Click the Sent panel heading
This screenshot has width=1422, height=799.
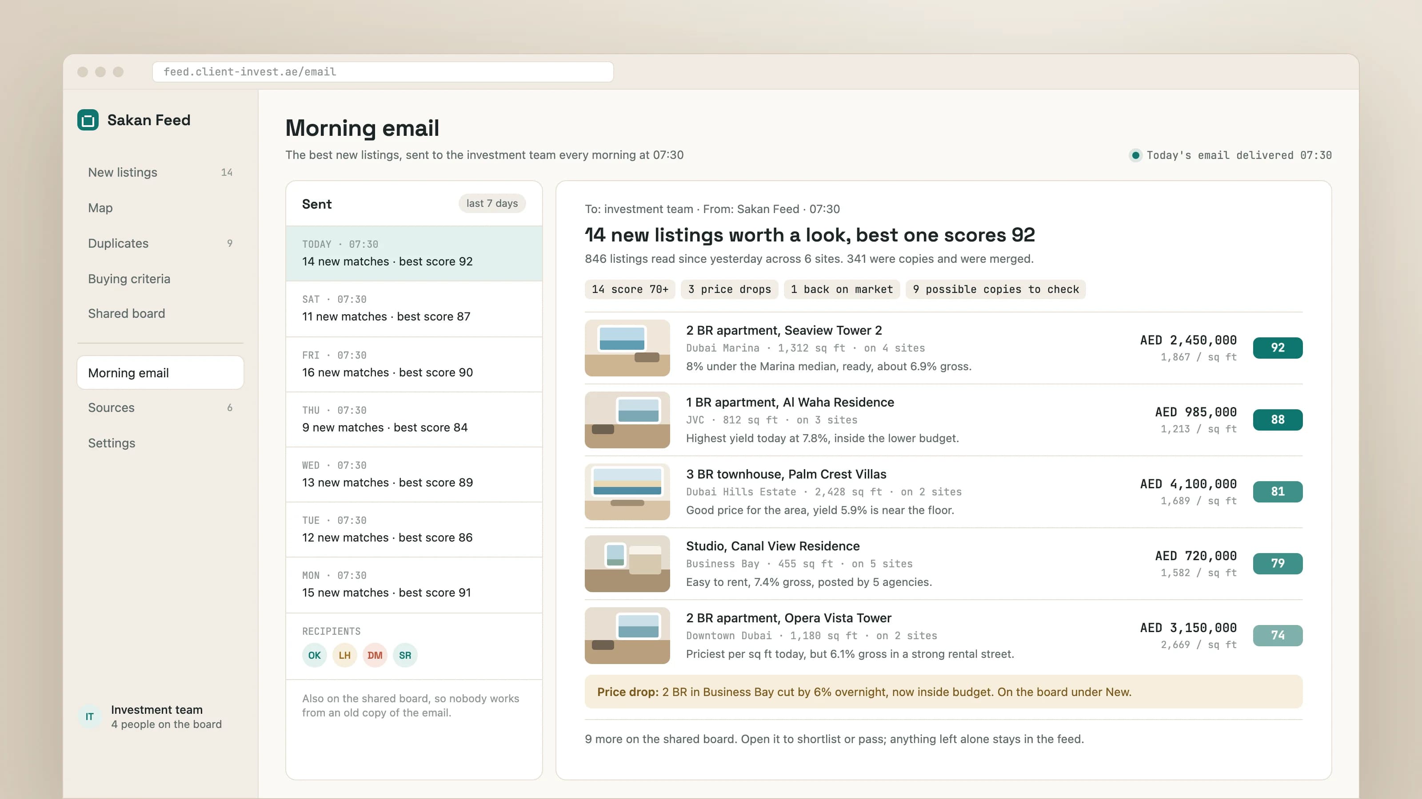point(317,204)
